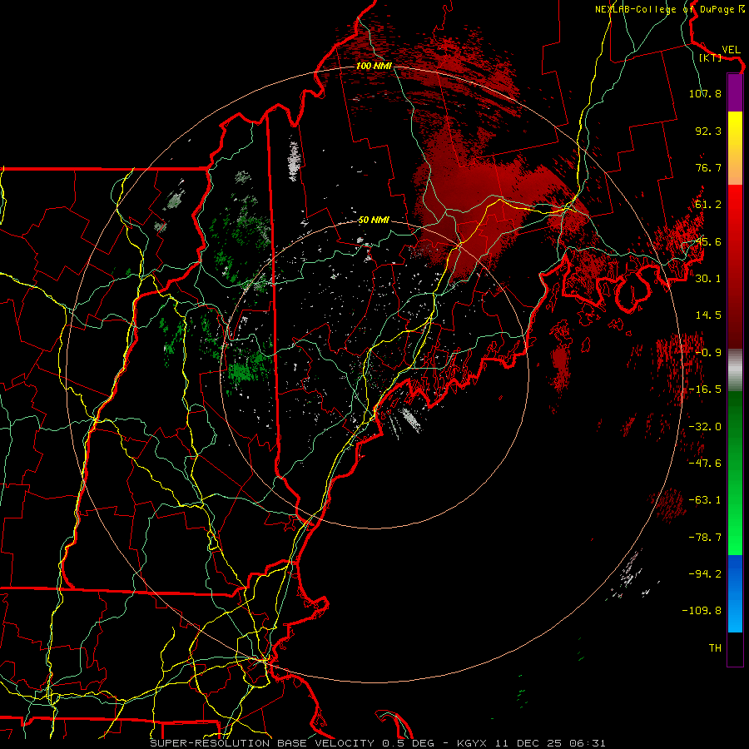Viewport: 749px width, 749px height.
Task: Click the SUPER-RESOLUTION BASE VELOCITY caption text
Action: 262,743
